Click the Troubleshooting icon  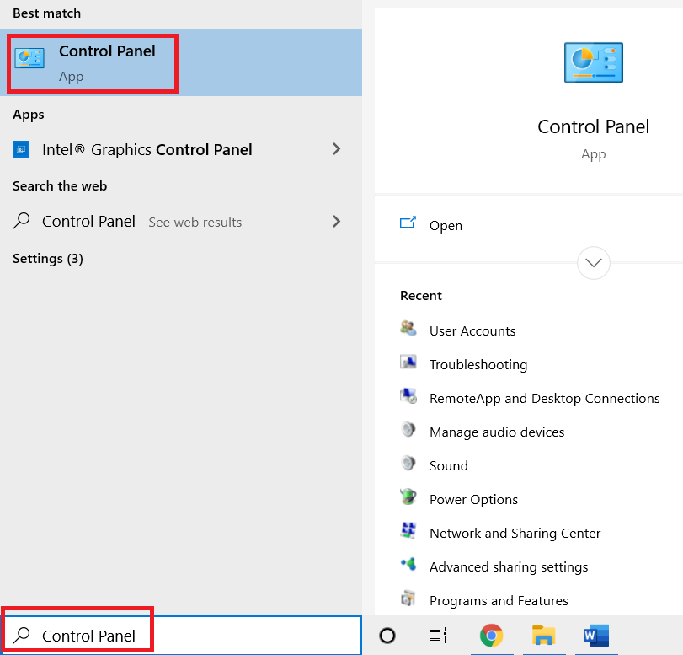pos(408,362)
